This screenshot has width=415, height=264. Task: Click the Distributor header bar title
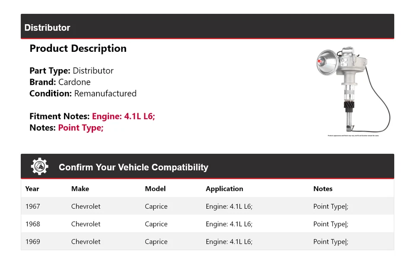pyautogui.click(x=47, y=28)
